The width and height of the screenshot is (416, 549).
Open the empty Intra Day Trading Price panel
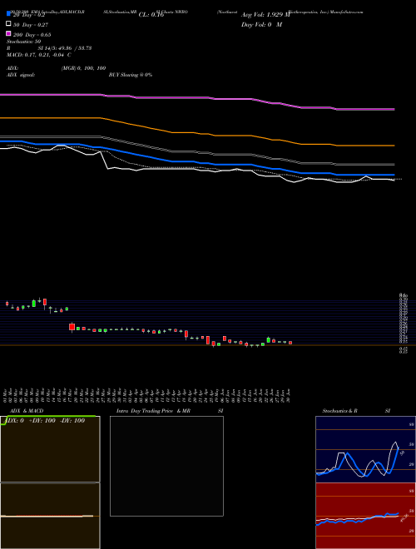pyautogui.click(x=166, y=466)
